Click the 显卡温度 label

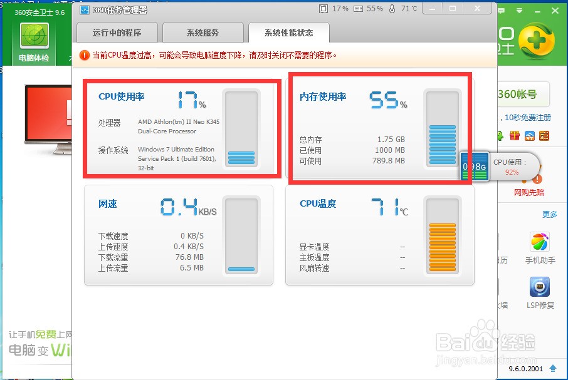(x=315, y=247)
